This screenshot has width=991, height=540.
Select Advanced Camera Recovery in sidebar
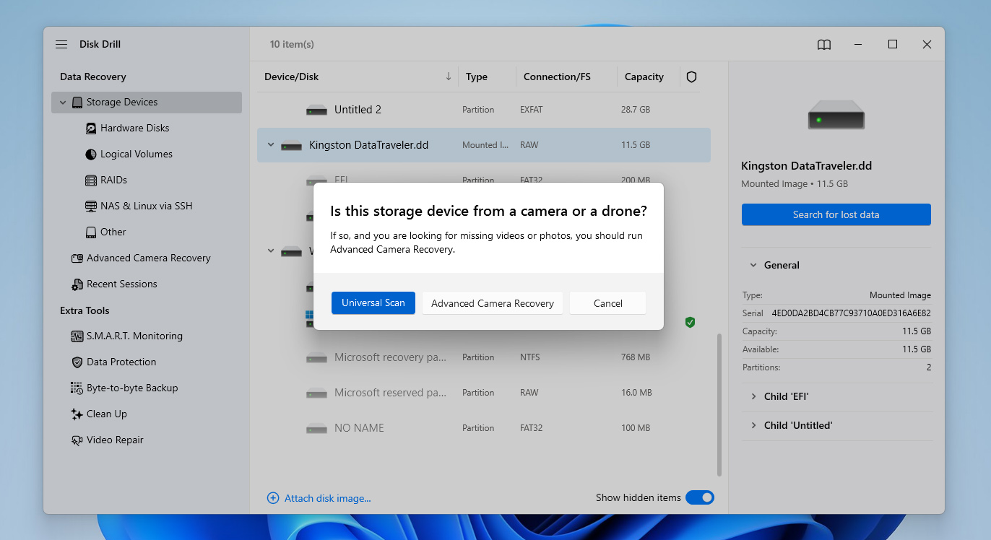(x=148, y=258)
